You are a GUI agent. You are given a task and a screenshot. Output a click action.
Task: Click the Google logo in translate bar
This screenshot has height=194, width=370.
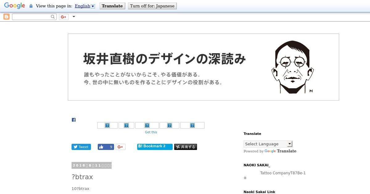pos(14,6)
